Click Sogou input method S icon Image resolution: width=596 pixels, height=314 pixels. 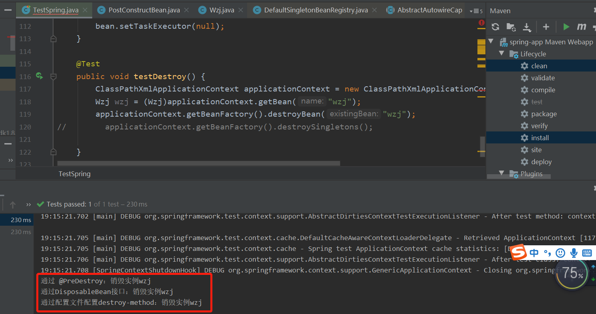(518, 253)
